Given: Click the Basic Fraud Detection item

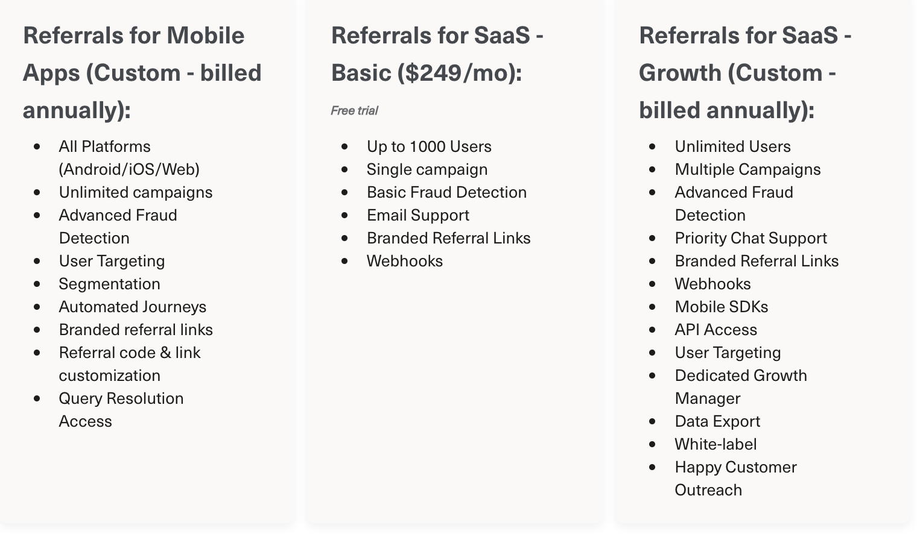Looking at the screenshot, I should pyautogui.click(x=446, y=192).
